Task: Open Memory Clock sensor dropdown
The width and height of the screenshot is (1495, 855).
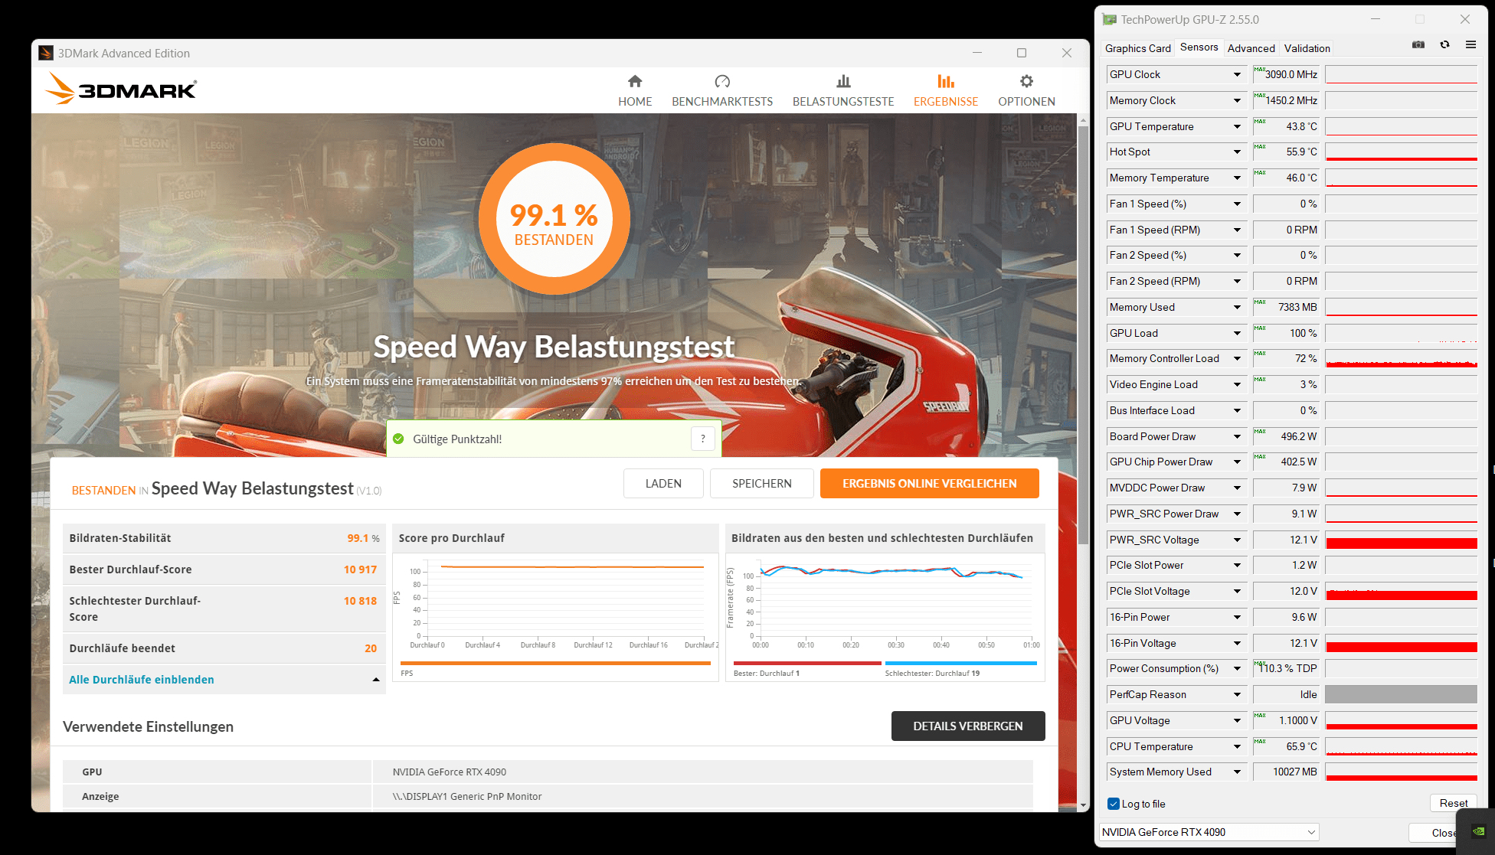Action: click(x=1237, y=100)
